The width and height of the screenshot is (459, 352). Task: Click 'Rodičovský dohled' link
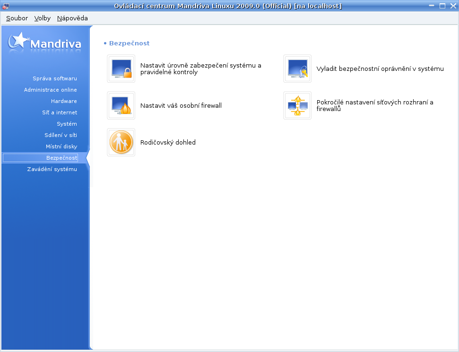[168, 143]
